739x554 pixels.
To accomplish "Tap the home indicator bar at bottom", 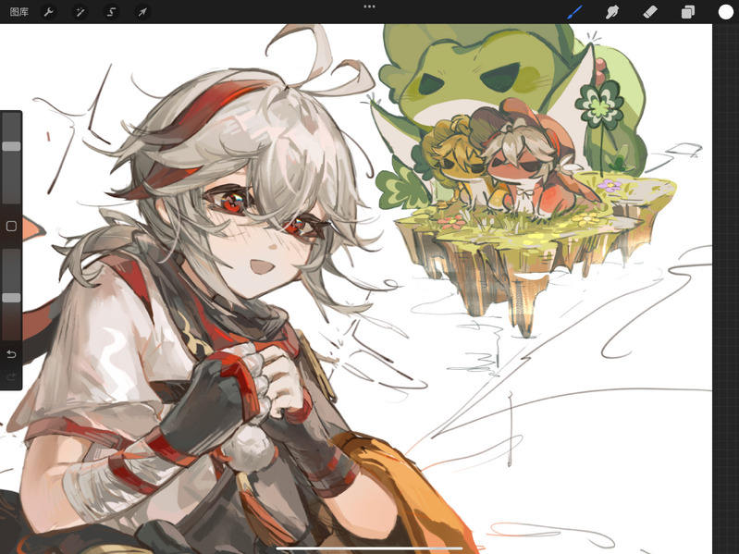I will 370,548.
